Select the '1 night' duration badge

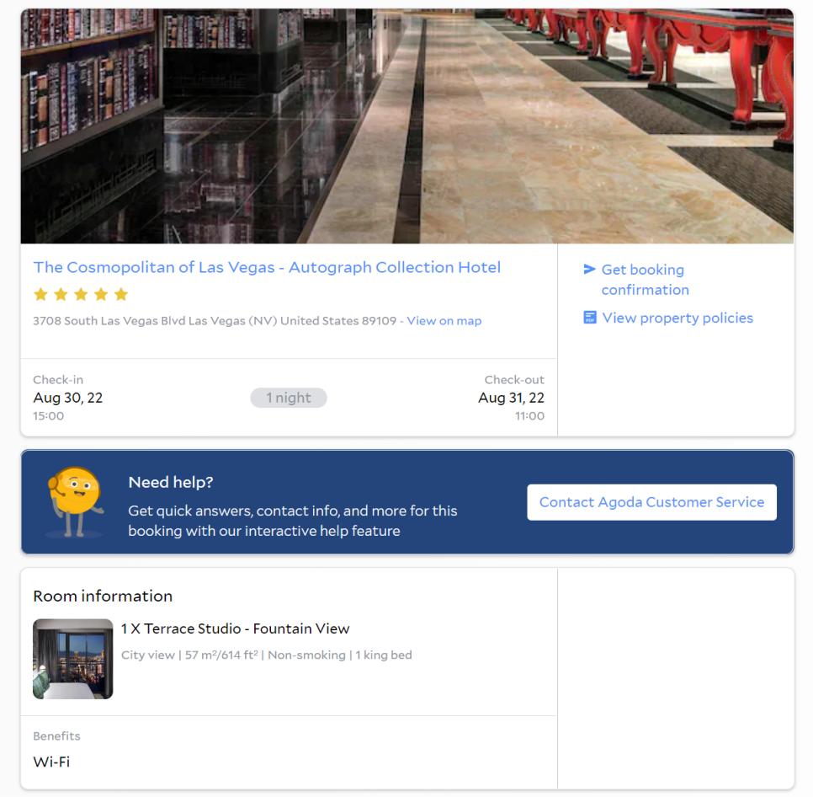tap(289, 398)
